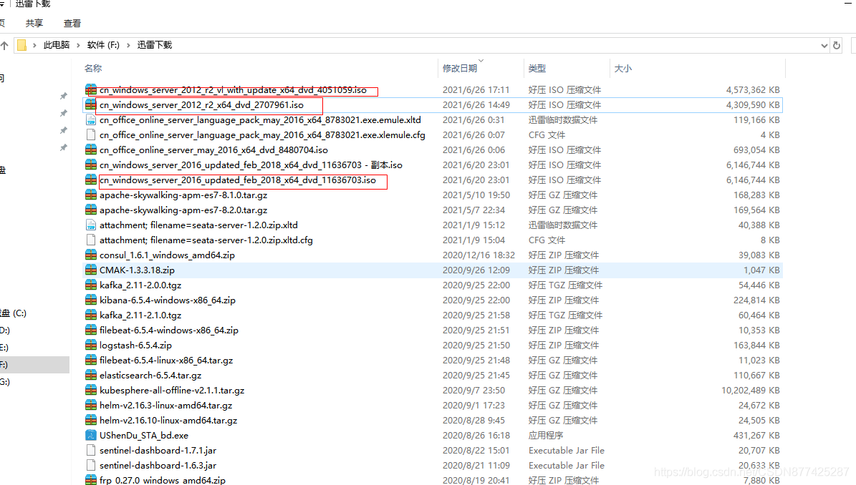Select icon of UShenDu_STA_bd.exe application
The image size is (856, 485).
point(91,436)
